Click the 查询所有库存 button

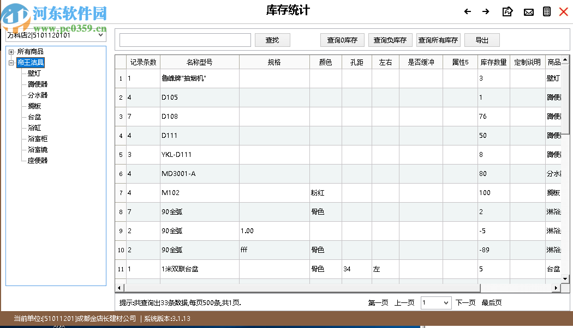[438, 40]
